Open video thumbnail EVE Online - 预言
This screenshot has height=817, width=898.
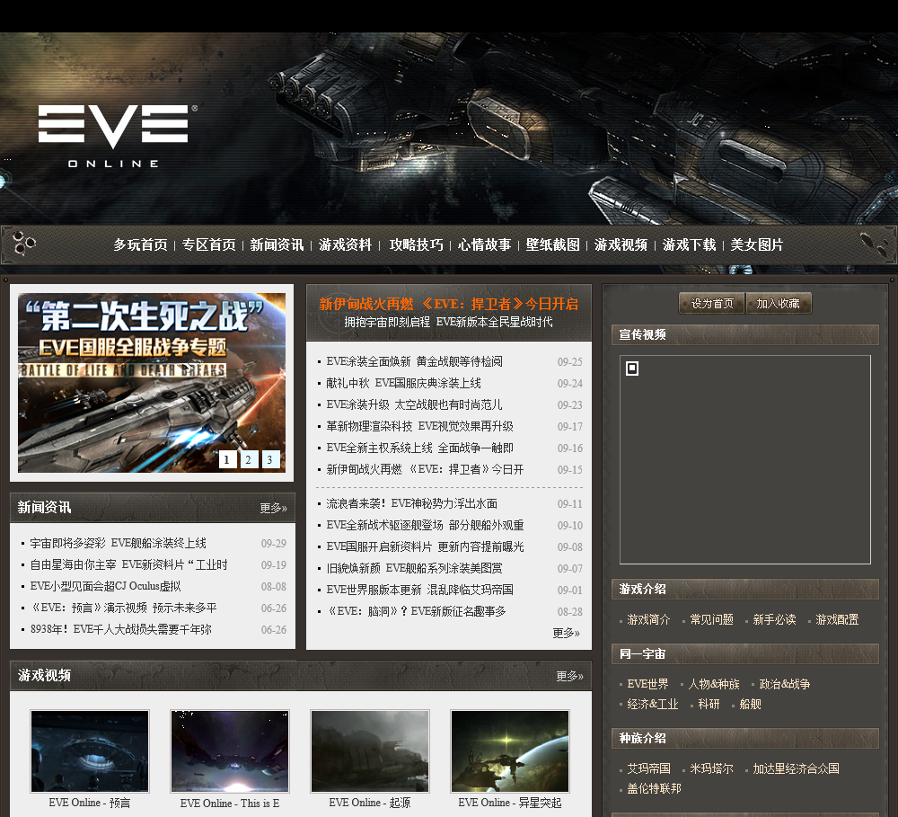[x=90, y=751]
